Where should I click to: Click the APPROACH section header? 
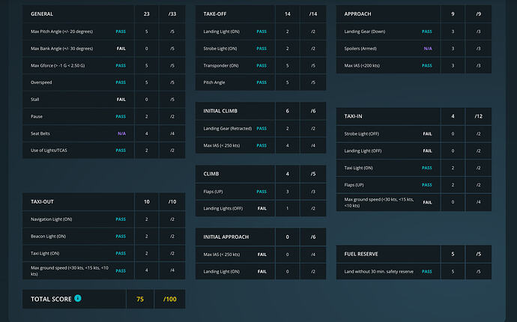click(357, 13)
